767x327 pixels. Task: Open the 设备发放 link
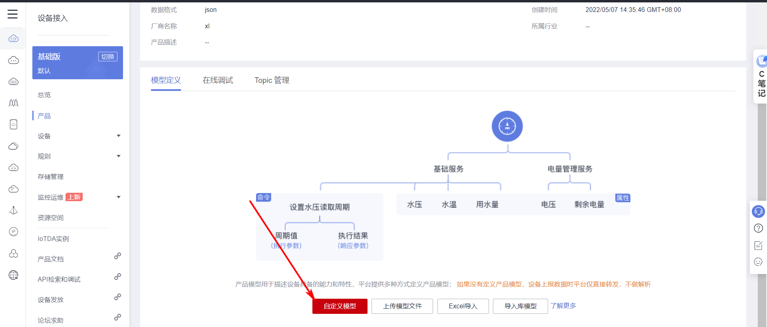51,300
